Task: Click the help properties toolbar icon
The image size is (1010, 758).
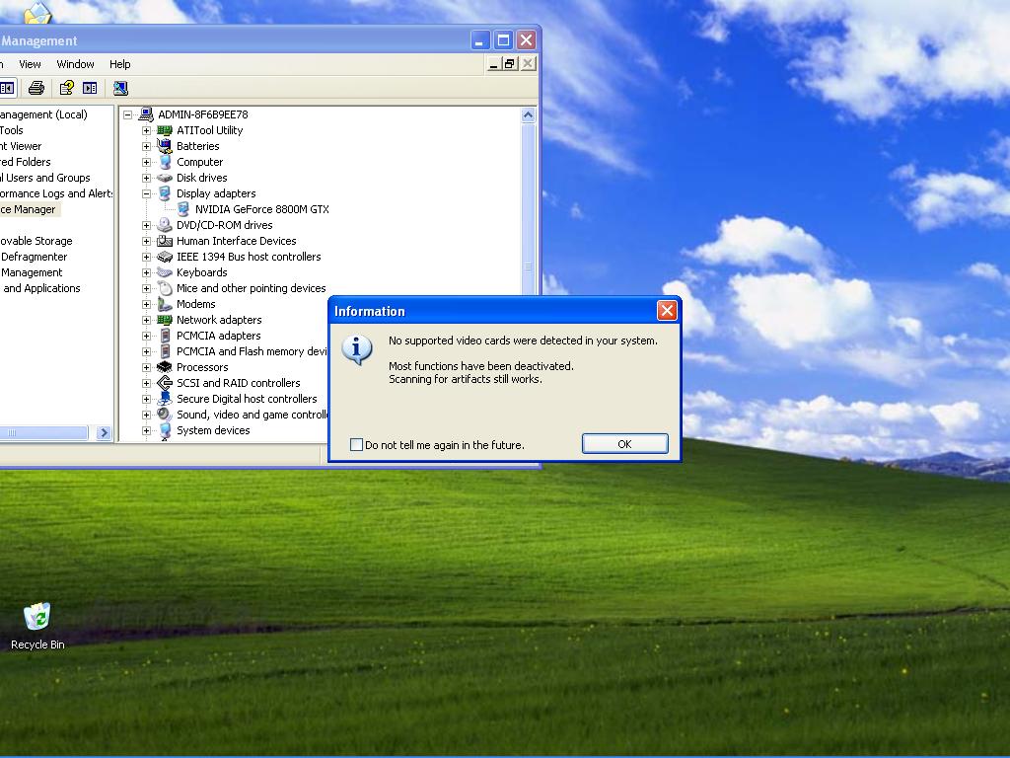Action: [66, 88]
